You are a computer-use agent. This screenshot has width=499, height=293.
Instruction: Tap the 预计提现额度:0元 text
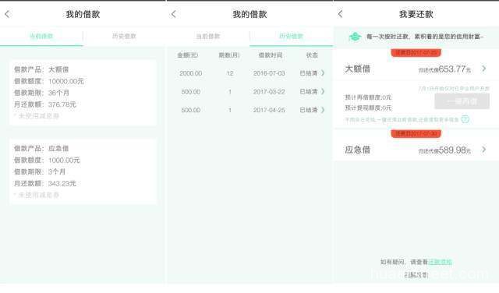[x=368, y=108]
